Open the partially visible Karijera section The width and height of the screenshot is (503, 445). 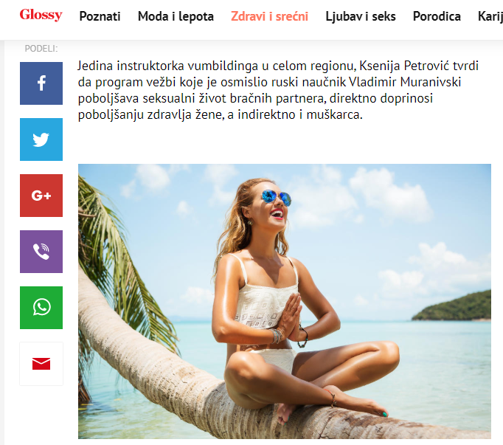tap(490, 16)
